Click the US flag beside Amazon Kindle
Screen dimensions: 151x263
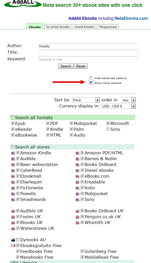coord(13,153)
